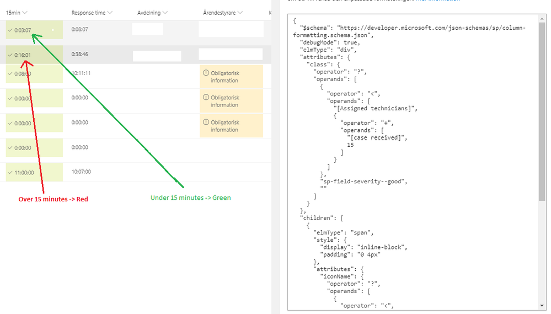Click the "elmType": "span" line
This screenshot has width=551, height=314.
[x=343, y=233]
